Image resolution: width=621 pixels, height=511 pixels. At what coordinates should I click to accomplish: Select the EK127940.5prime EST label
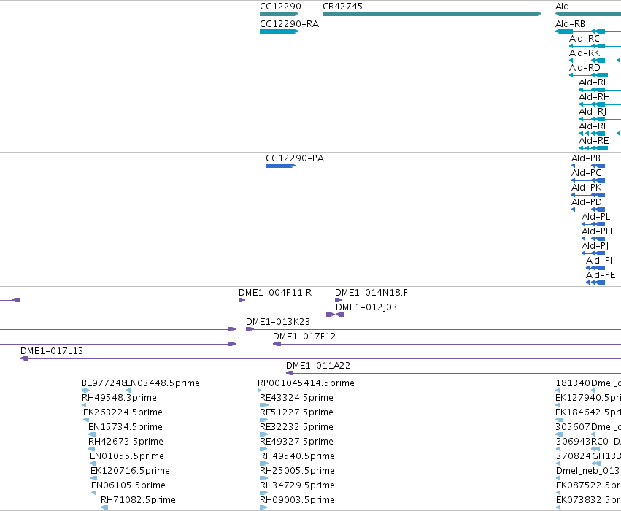[x=588, y=398]
